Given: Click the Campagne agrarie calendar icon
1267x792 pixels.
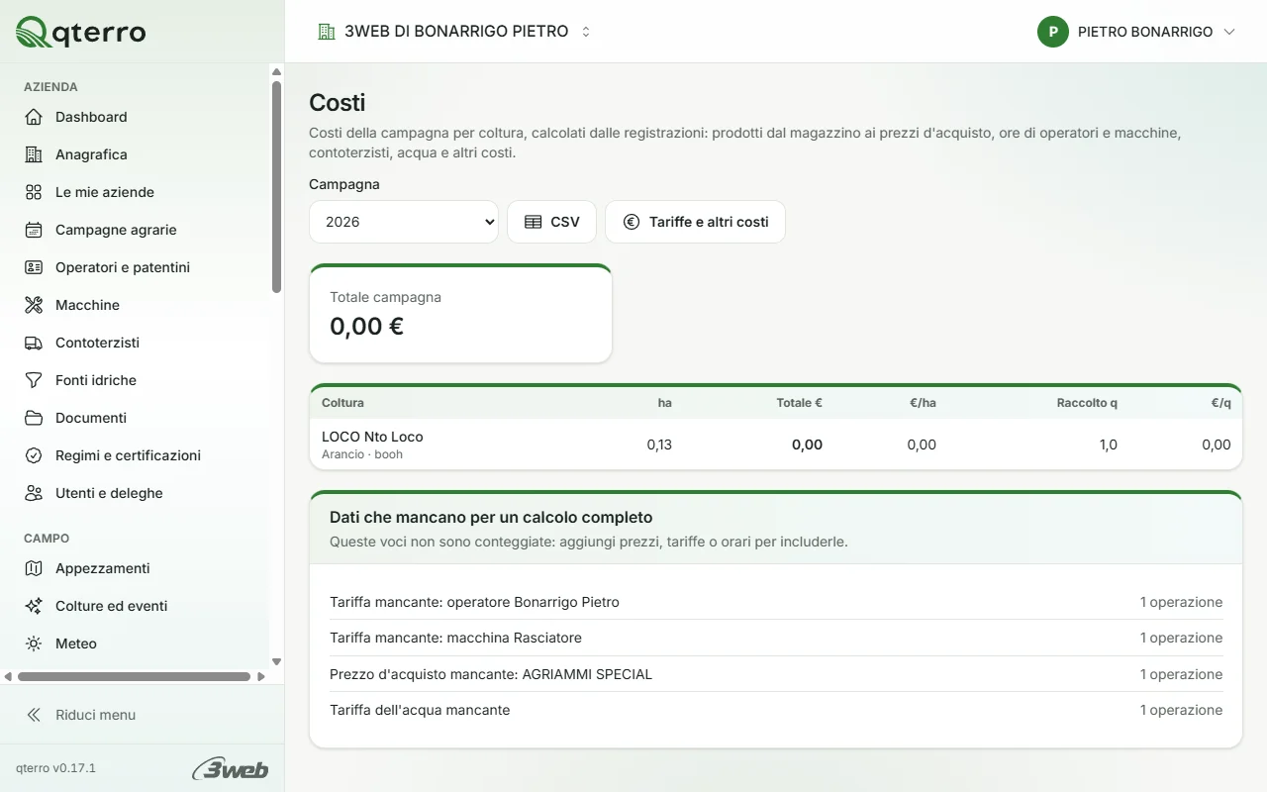Looking at the screenshot, I should (34, 230).
